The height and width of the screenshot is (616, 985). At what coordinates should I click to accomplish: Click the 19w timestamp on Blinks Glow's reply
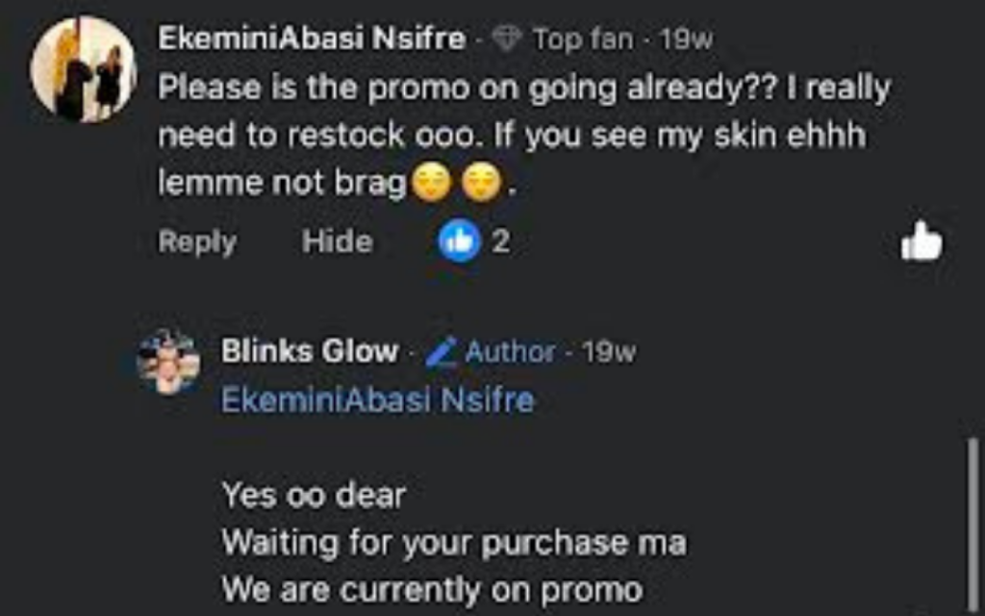(x=609, y=352)
